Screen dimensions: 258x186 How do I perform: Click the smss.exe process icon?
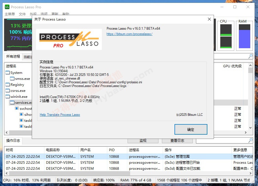[12, 79]
